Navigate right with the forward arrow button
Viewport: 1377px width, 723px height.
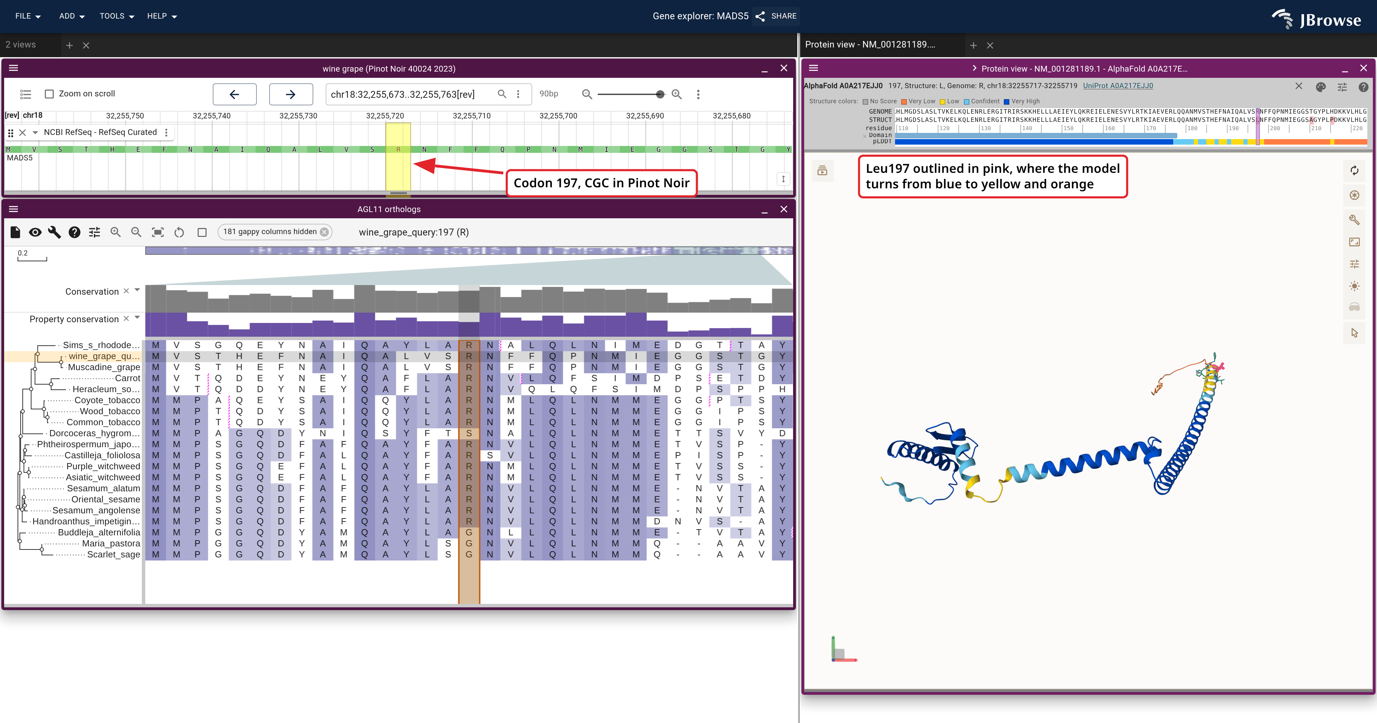click(x=291, y=94)
